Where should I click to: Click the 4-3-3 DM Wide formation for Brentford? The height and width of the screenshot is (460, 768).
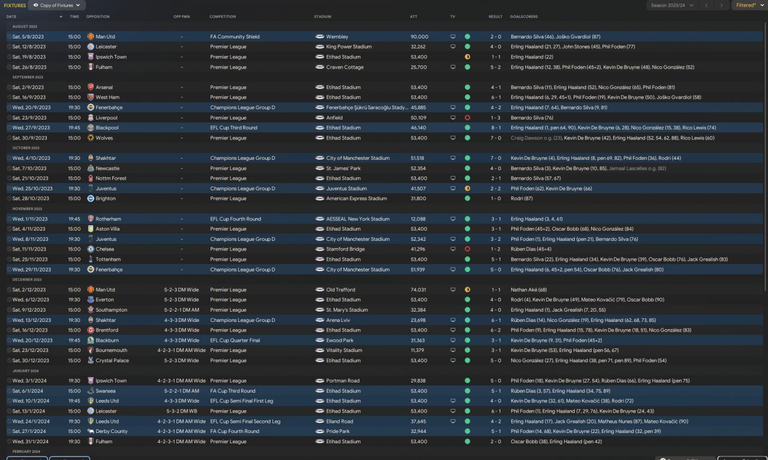182,330
